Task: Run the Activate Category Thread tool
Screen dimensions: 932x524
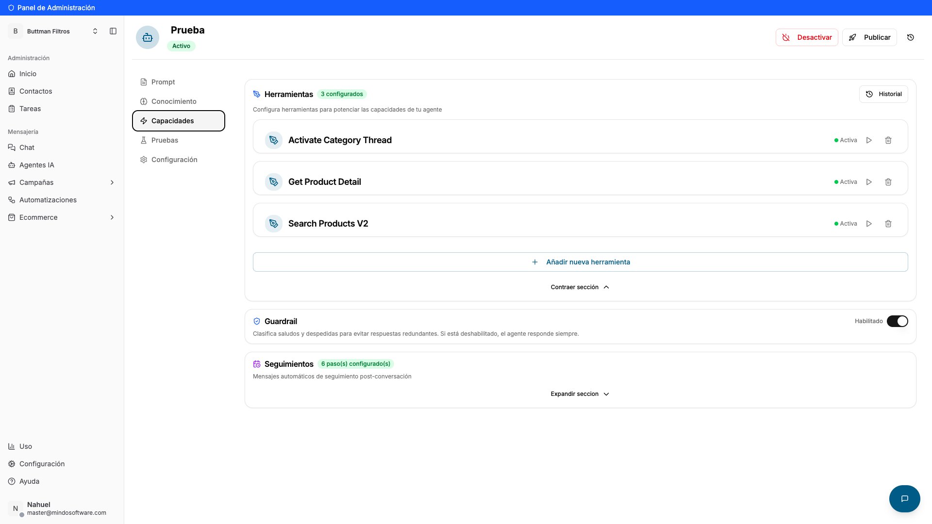Action: (869, 140)
